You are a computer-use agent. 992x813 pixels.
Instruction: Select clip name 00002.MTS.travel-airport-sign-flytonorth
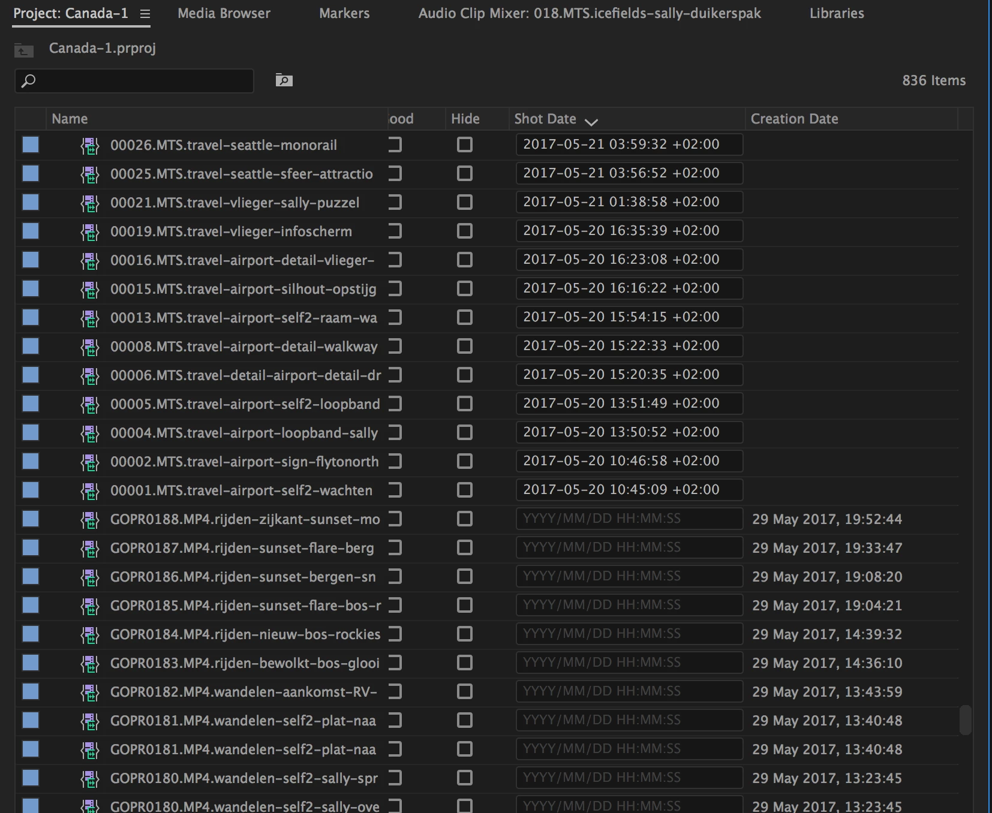[x=245, y=462]
